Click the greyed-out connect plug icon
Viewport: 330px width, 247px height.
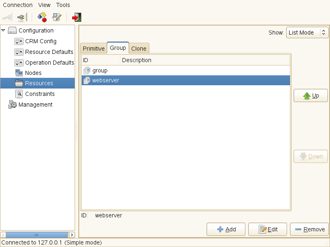(x=7, y=17)
